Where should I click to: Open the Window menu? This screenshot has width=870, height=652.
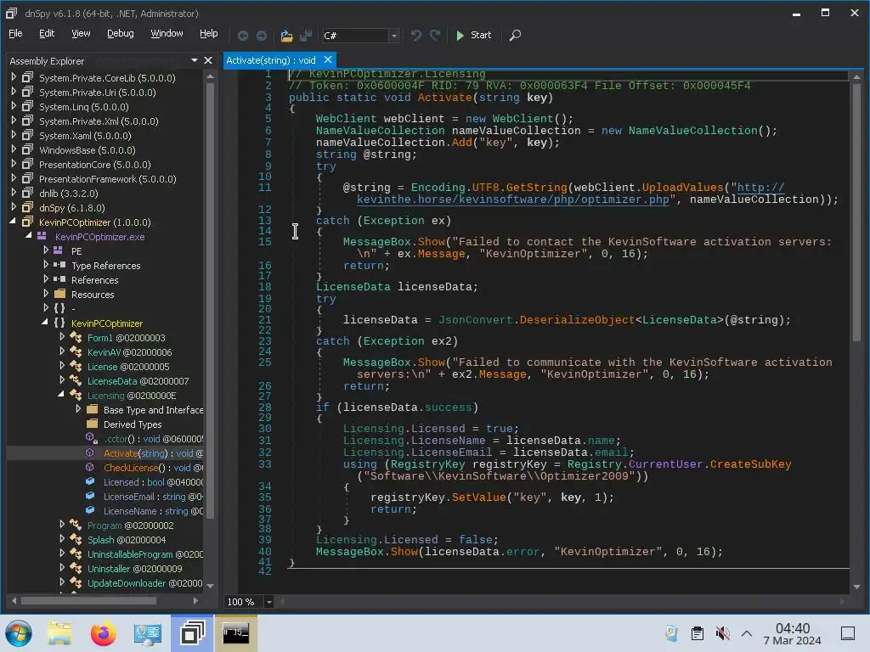point(167,33)
